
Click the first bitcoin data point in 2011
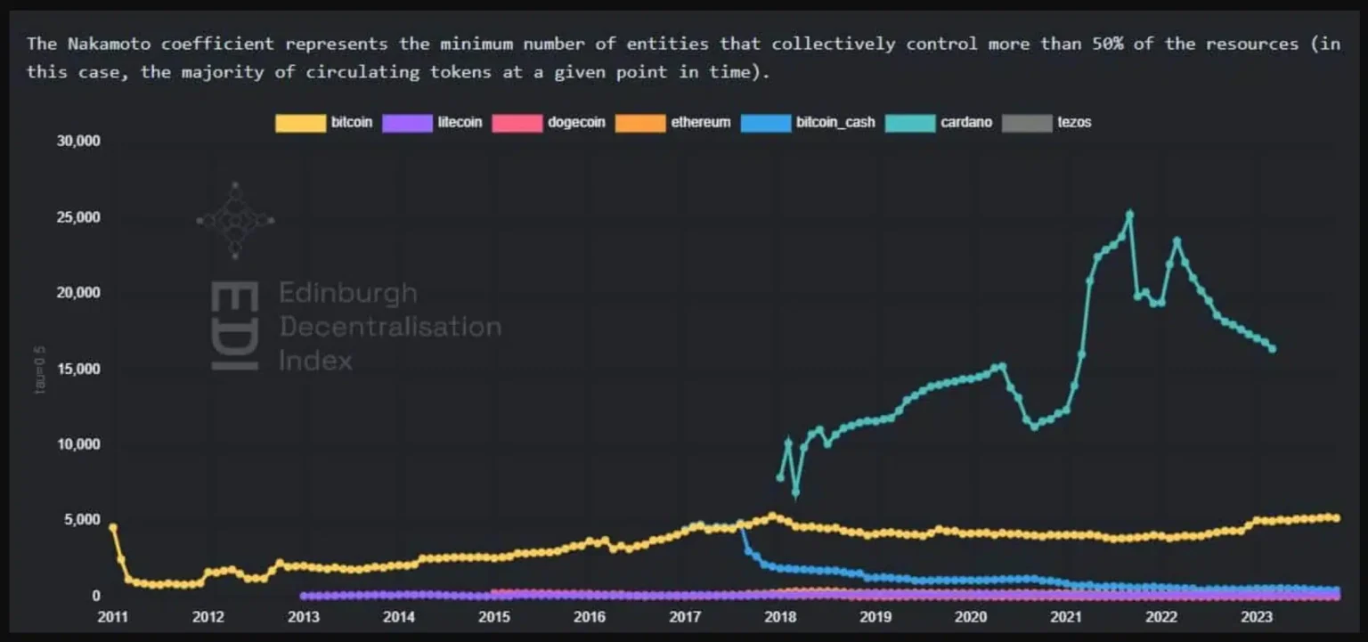pyautogui.click(x=112, y=527)
